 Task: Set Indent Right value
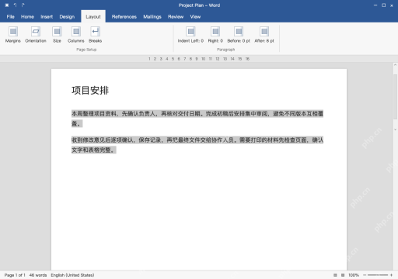tap(215, 35)
